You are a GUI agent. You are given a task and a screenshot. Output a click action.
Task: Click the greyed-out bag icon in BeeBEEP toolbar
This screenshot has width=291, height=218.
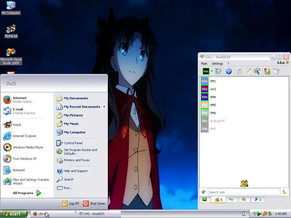pos(239,71)
